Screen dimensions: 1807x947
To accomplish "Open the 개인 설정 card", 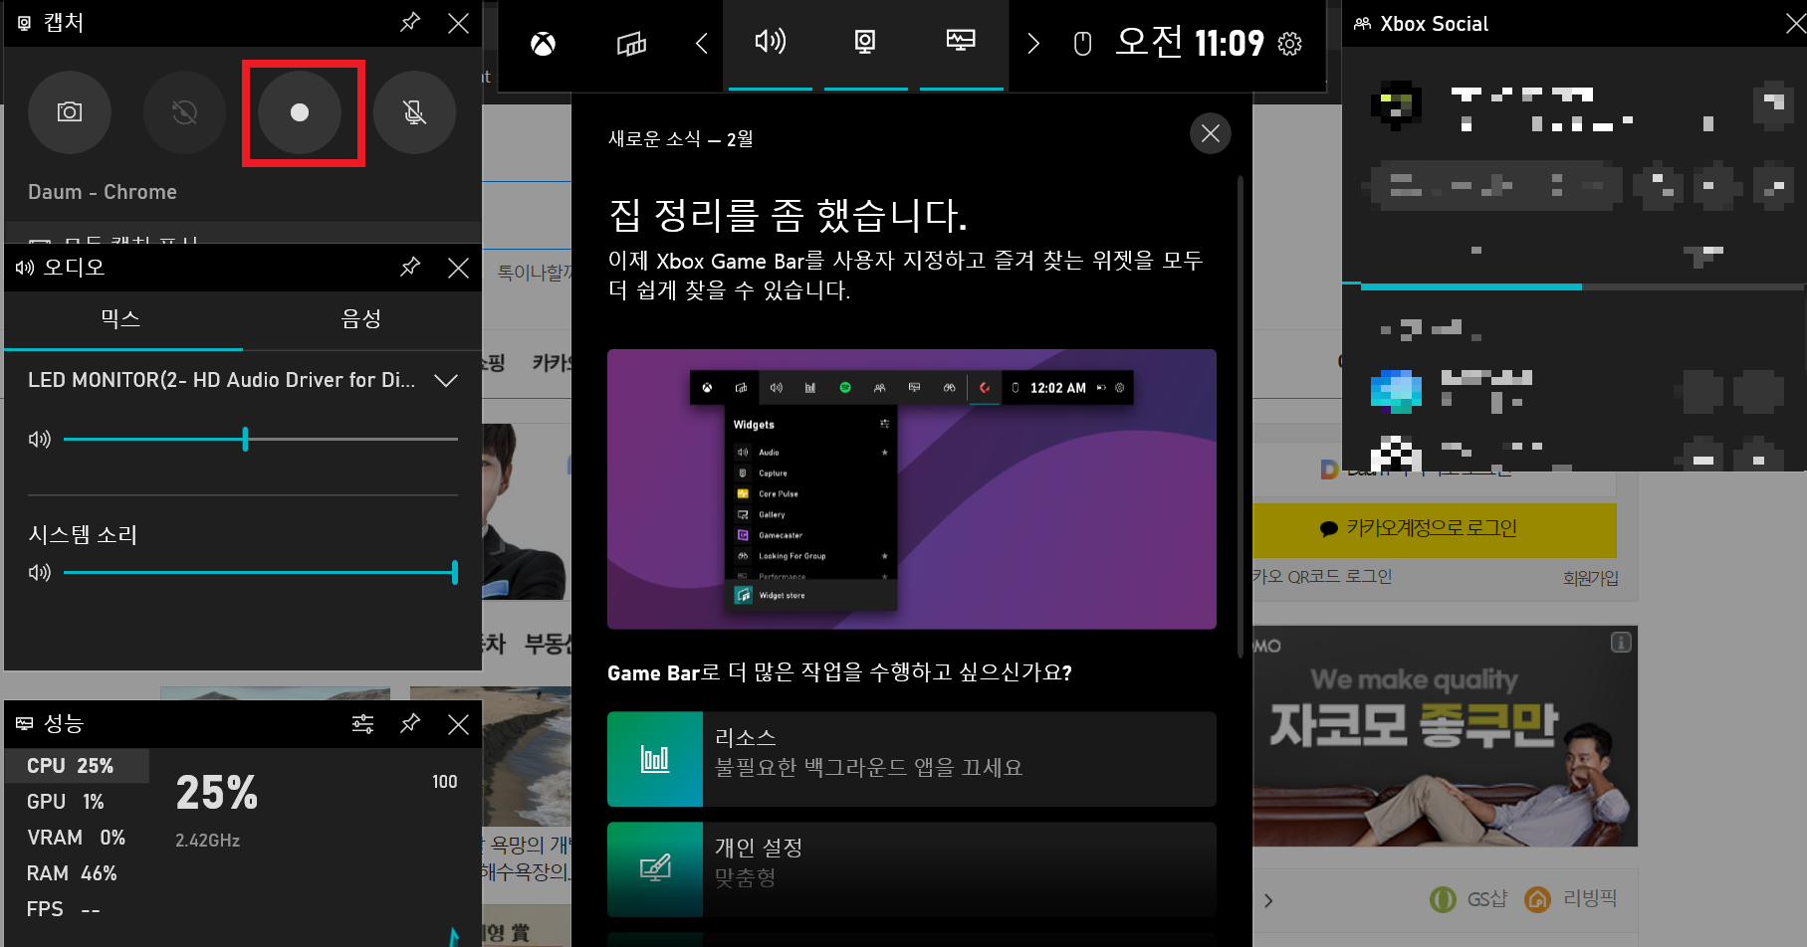I will [x=912, y=869].
